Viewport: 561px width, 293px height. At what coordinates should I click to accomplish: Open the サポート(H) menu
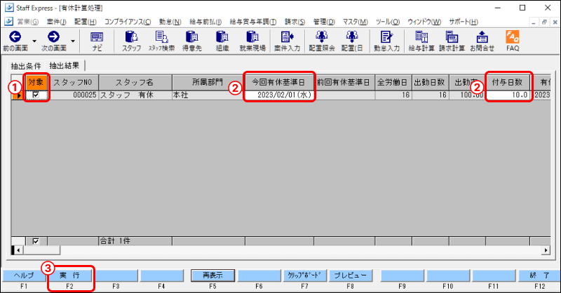point(464,22)
